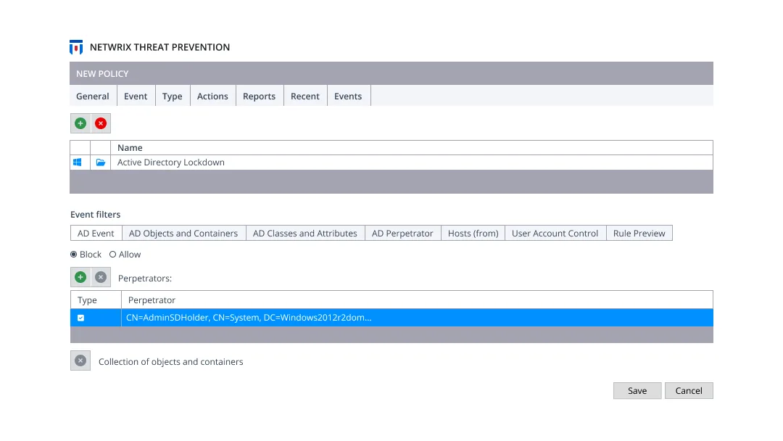783x441 pixels.
Task: Click the Windows icon in Active Directory Lockdown row
Action: click(x=78, y=162)
